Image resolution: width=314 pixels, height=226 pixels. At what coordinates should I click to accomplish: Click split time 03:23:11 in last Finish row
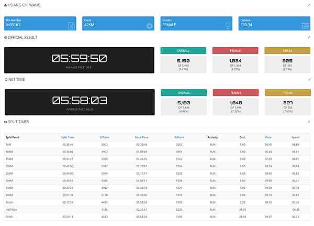68,217
